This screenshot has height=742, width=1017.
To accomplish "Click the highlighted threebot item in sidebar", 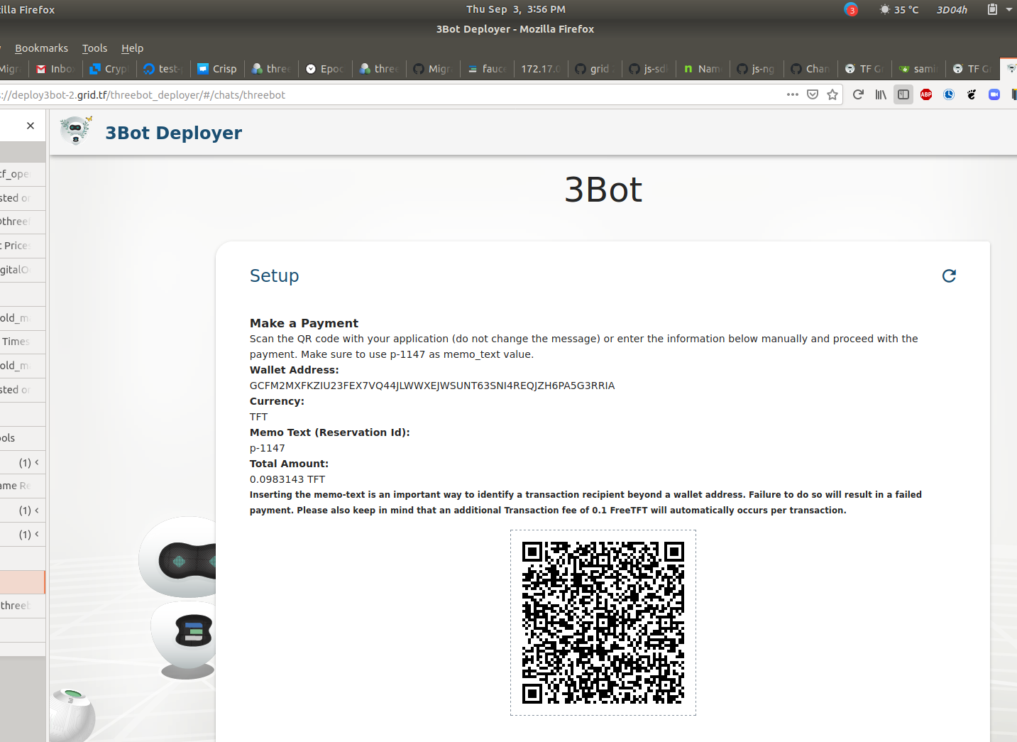I will (21, 582).
